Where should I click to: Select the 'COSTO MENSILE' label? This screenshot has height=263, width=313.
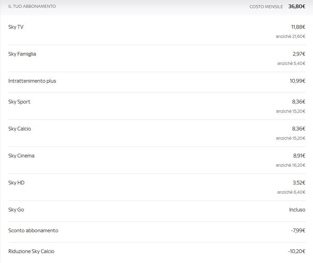click(266, 6)
